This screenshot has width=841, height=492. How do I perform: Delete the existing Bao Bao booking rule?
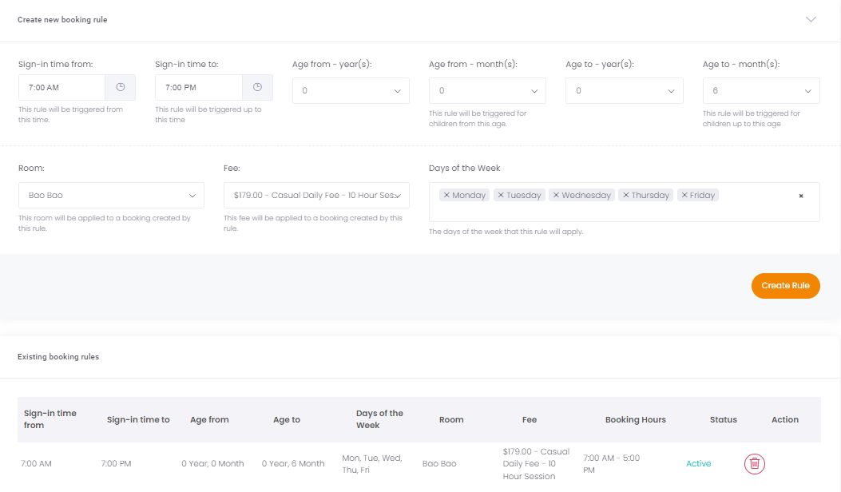755,463
